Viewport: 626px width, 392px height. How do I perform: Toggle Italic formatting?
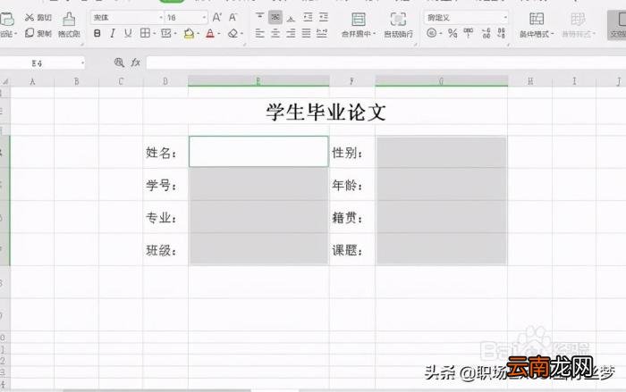[113, 34]
